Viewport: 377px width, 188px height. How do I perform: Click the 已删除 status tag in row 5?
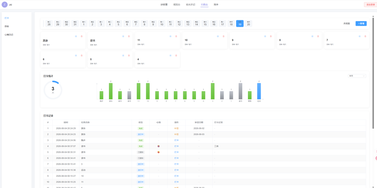[x=140, y=152]
